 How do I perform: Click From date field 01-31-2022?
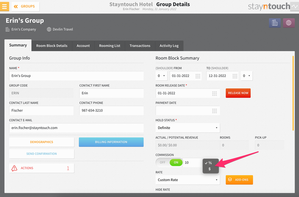[186, 76]
